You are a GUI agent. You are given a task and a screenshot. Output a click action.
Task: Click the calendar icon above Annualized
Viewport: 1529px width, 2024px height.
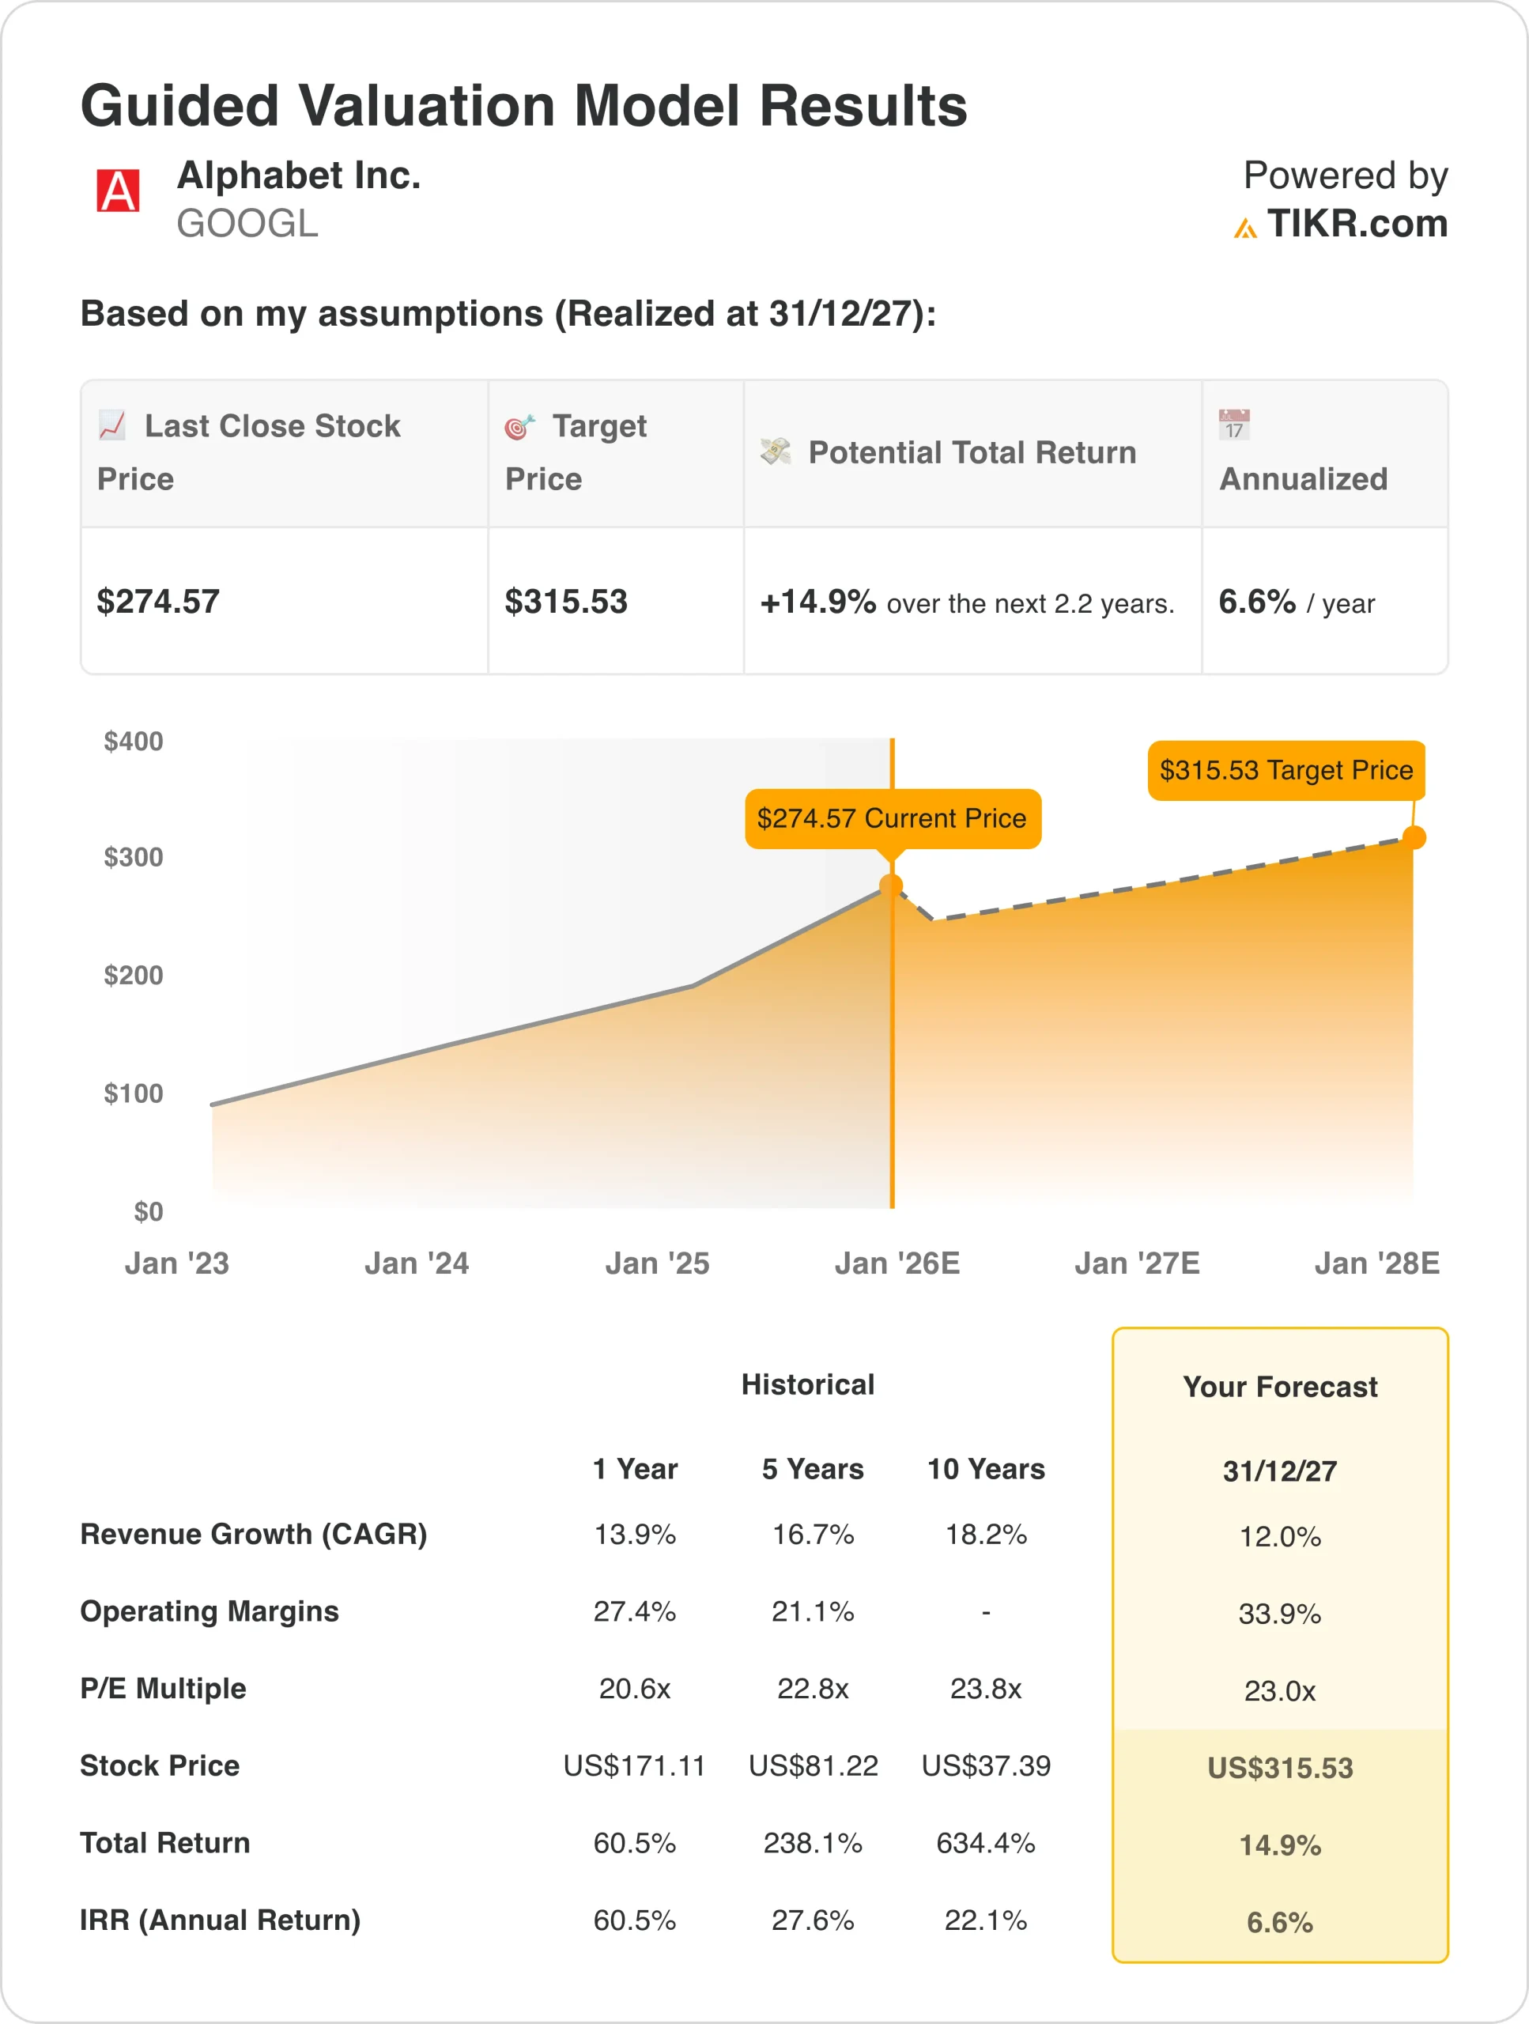coord(1233,425)
